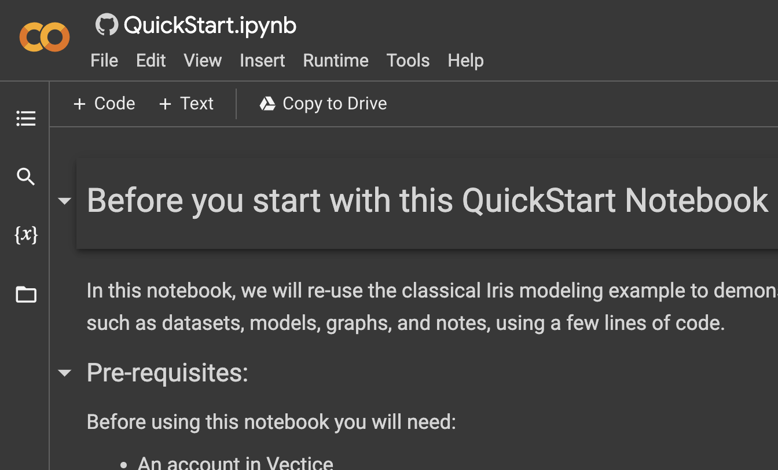Open the Files folder panel
Viewport: 778px width, 470px height.
click(26, 295)
